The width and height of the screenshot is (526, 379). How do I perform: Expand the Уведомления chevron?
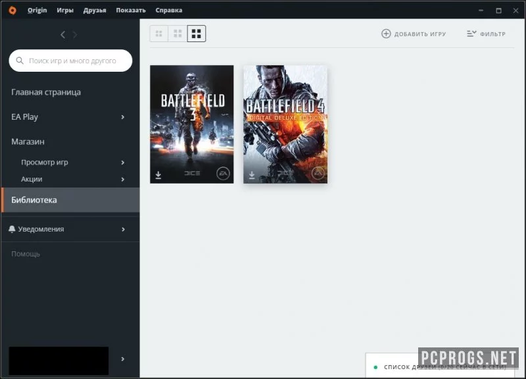(x=123, y=229)
